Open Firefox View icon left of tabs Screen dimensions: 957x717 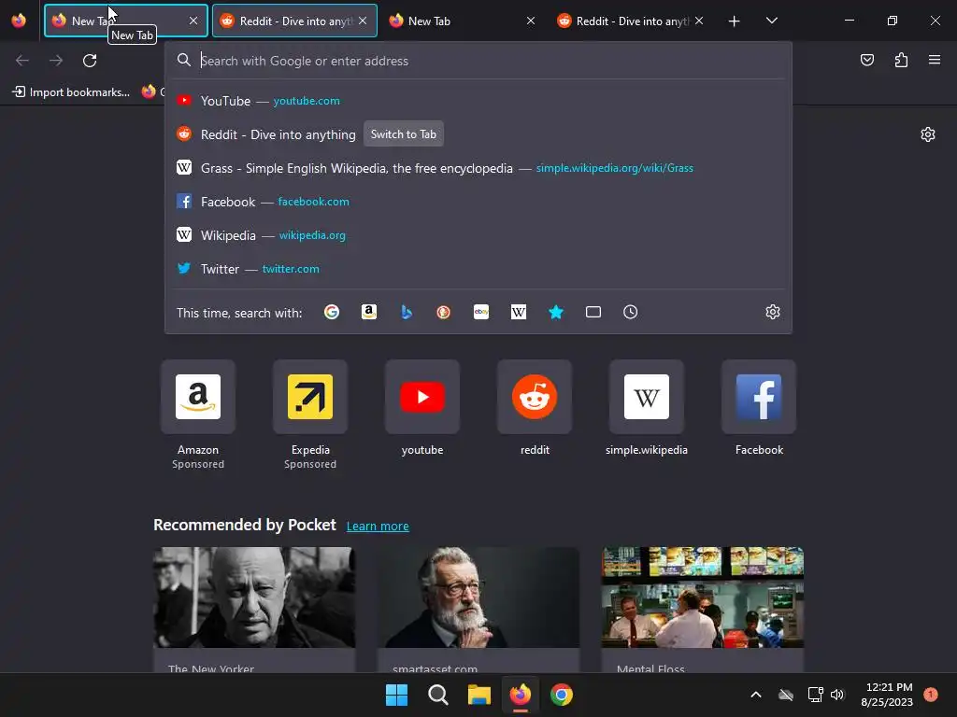19,21
